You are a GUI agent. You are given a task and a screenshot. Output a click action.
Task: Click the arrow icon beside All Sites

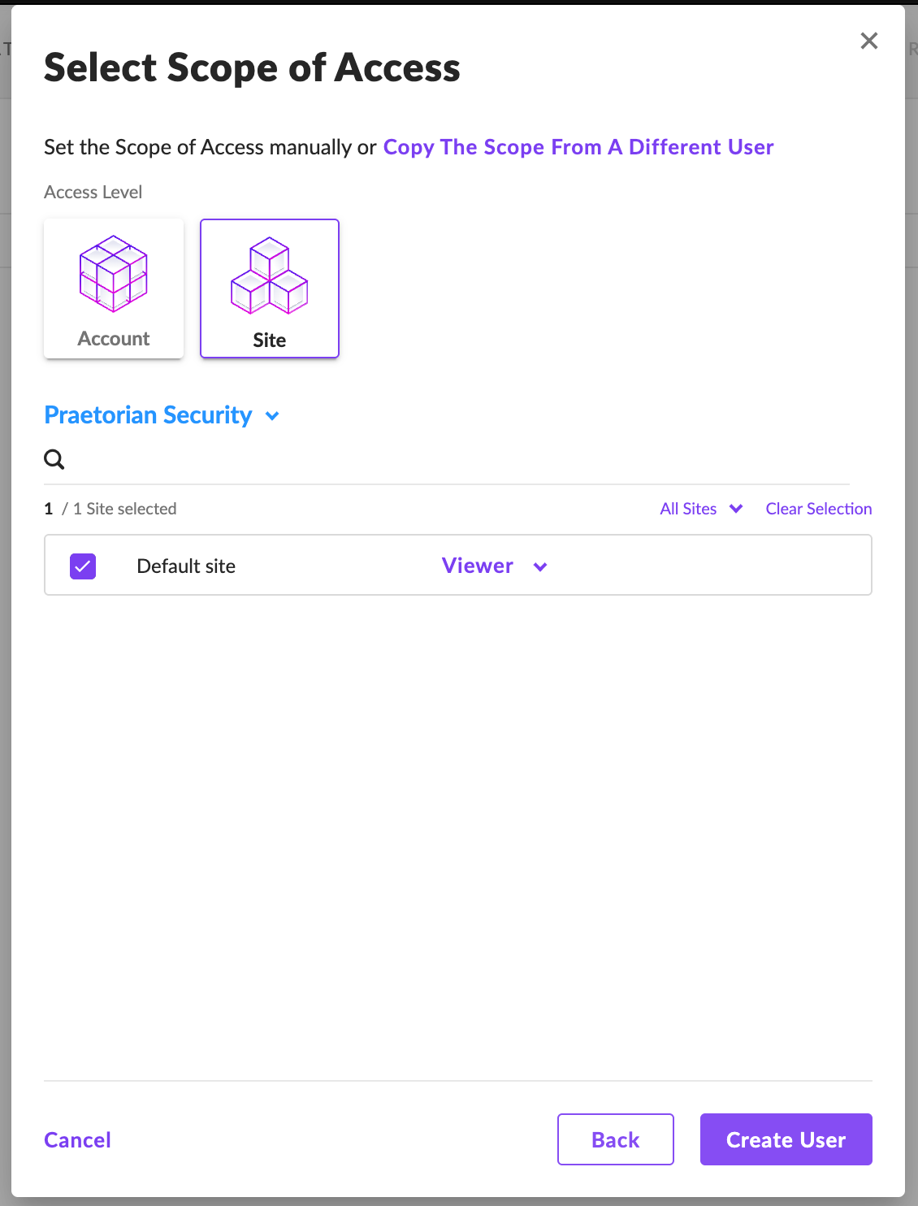(736, 509)
